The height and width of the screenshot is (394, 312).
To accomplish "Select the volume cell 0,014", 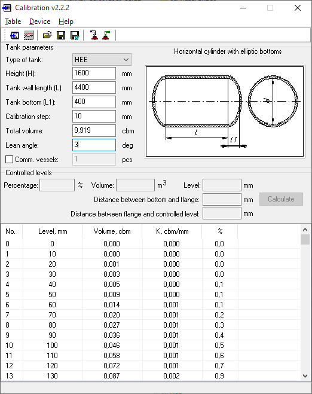I will (x=112, y=305).
